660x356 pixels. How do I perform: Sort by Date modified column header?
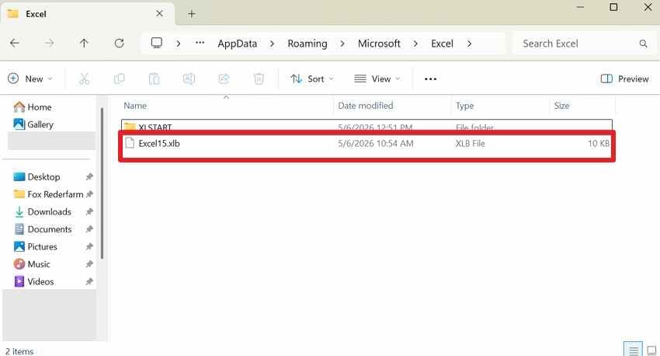[x=366, y=106]
